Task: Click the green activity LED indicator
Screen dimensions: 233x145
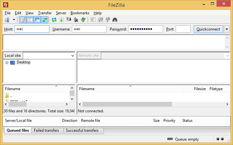Action: pyautogui.click(x=218, y=139)
